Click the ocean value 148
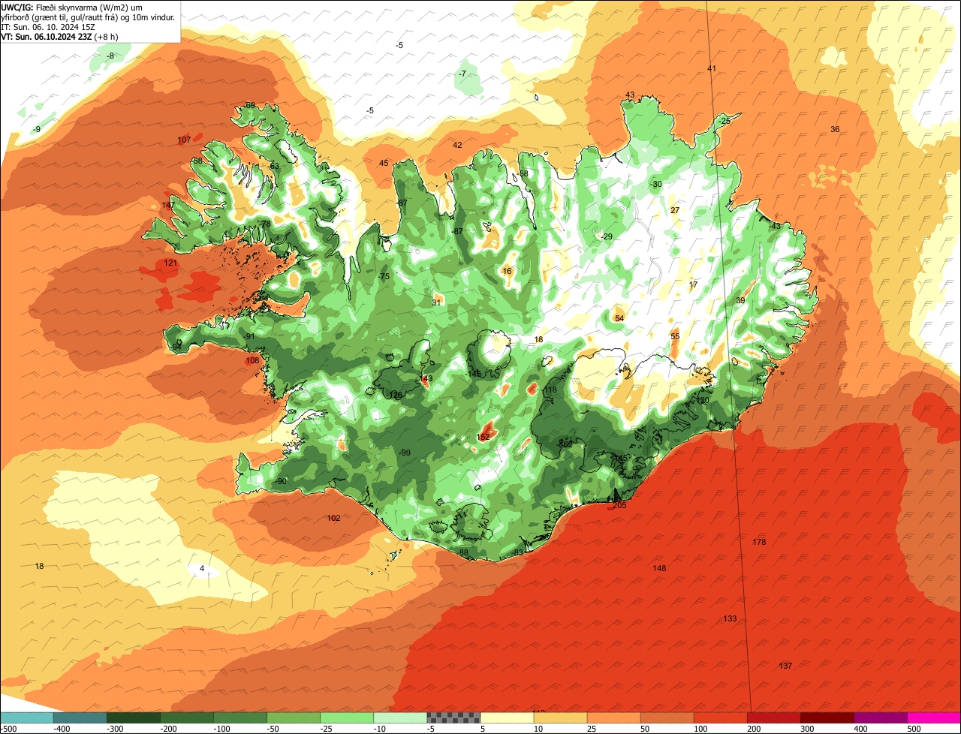961x734 pixels. (x=659, y=568)
